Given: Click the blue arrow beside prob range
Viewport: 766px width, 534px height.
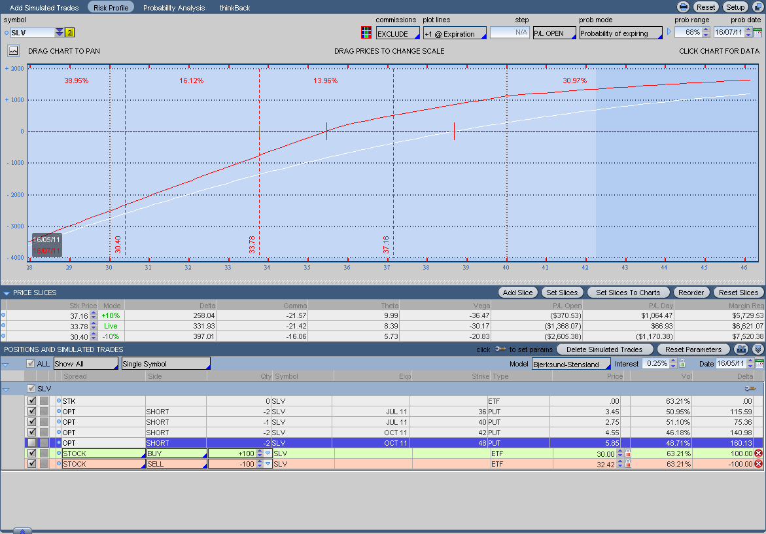Looking at the screenshot, I should coord(669,32).
